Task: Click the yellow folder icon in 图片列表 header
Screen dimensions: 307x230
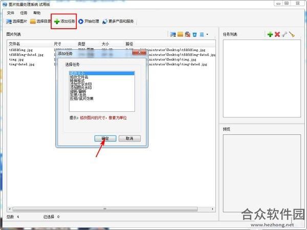Action: pos(180,34)
